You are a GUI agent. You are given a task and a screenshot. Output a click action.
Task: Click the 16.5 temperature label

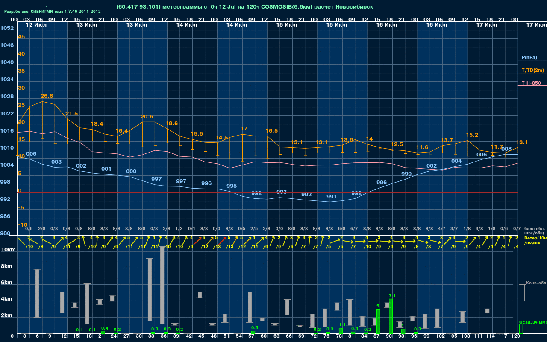(272, 131)
